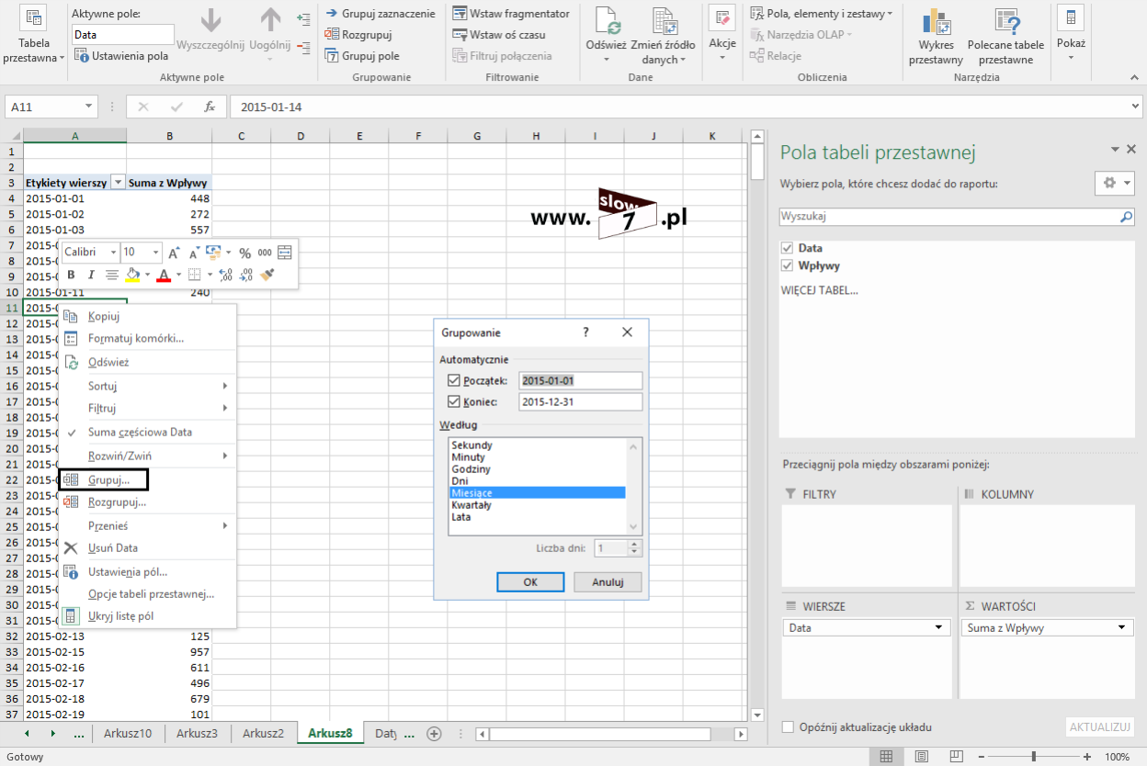
Task: Click Grupuj pole in the ribbon
Action: pyautogui.click(x=362, y=56)
